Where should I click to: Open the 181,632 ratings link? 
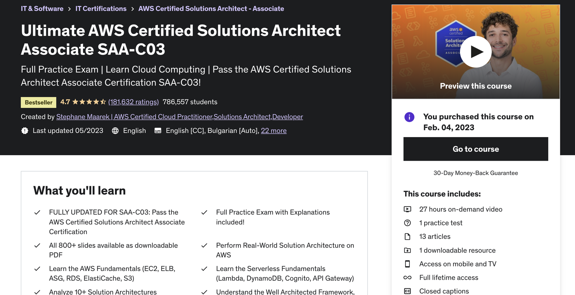pyautogui.click(x=133, y=102)
